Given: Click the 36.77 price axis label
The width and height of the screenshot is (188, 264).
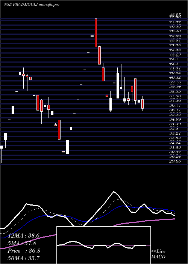Looking at the screenshot, I should pyautogui.click(x=175, y=105).
